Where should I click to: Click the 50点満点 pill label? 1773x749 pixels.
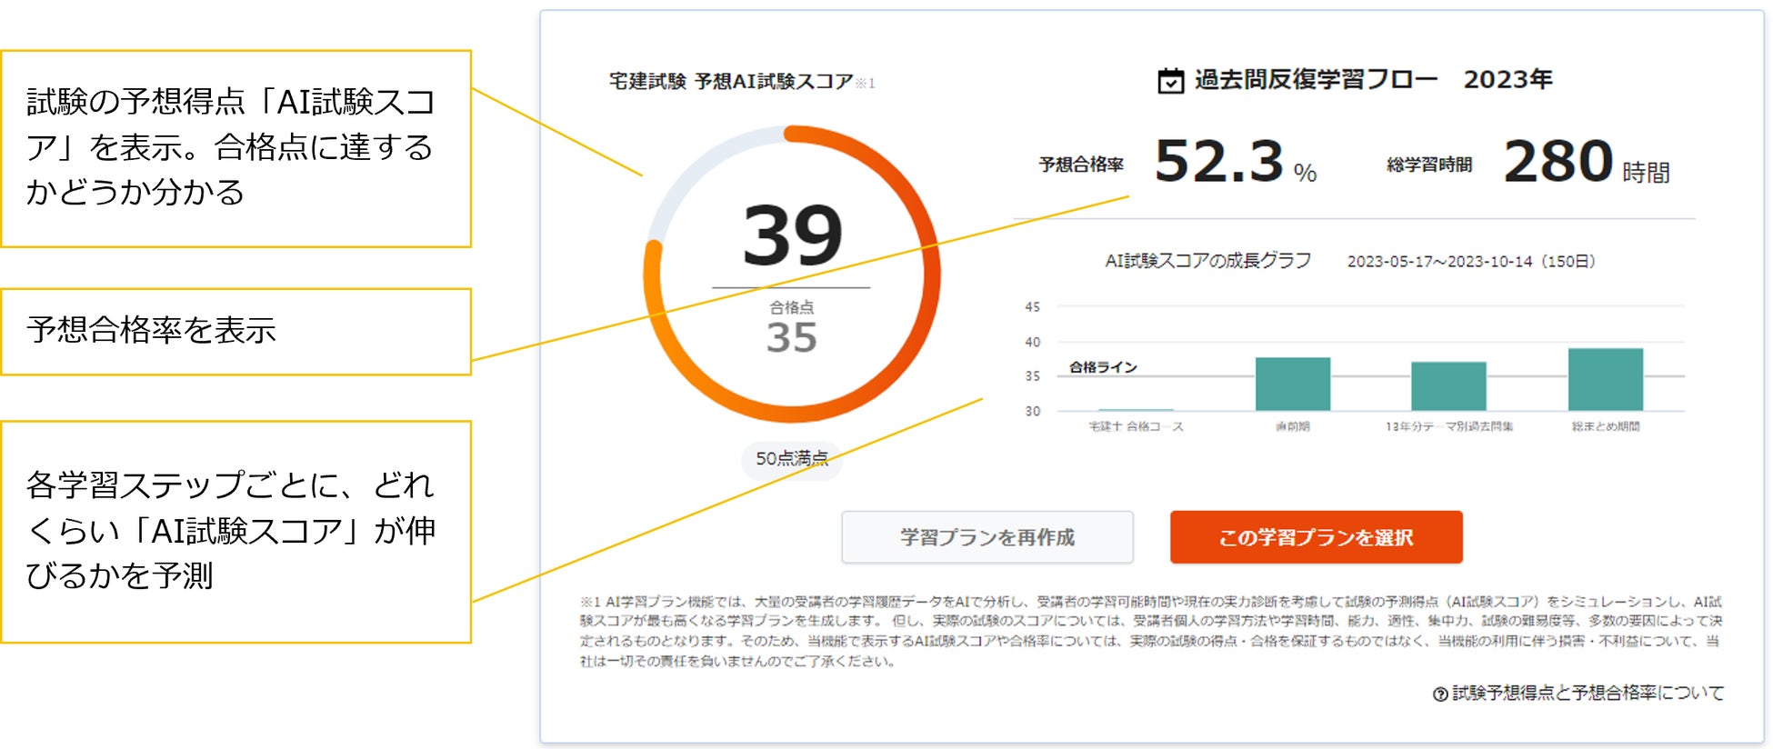(x=792, y=459)
